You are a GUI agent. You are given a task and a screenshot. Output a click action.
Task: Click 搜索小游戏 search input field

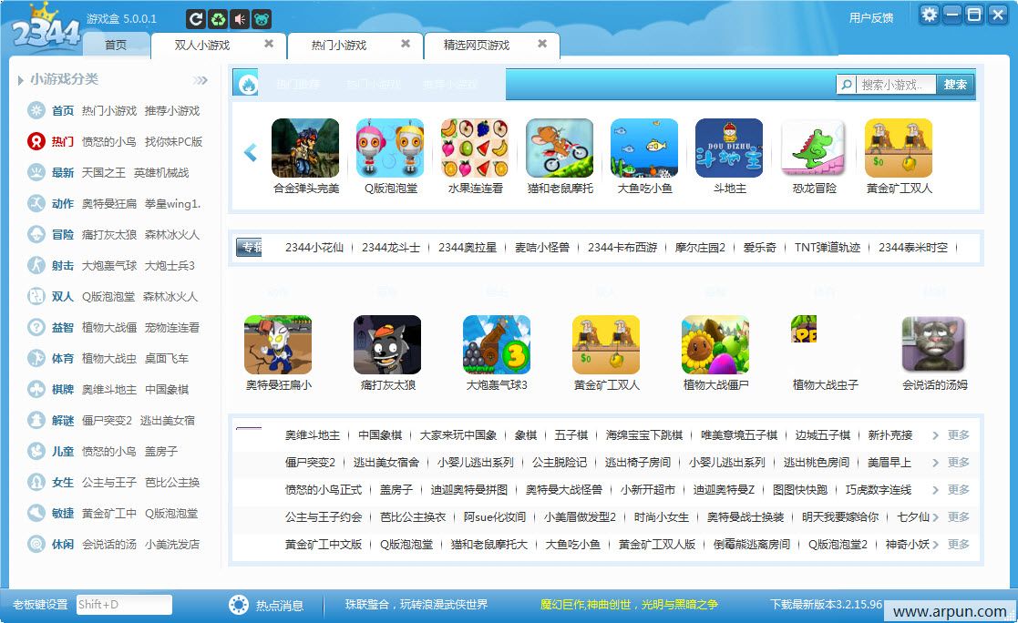pyautogui.click(x=895, y=85)
